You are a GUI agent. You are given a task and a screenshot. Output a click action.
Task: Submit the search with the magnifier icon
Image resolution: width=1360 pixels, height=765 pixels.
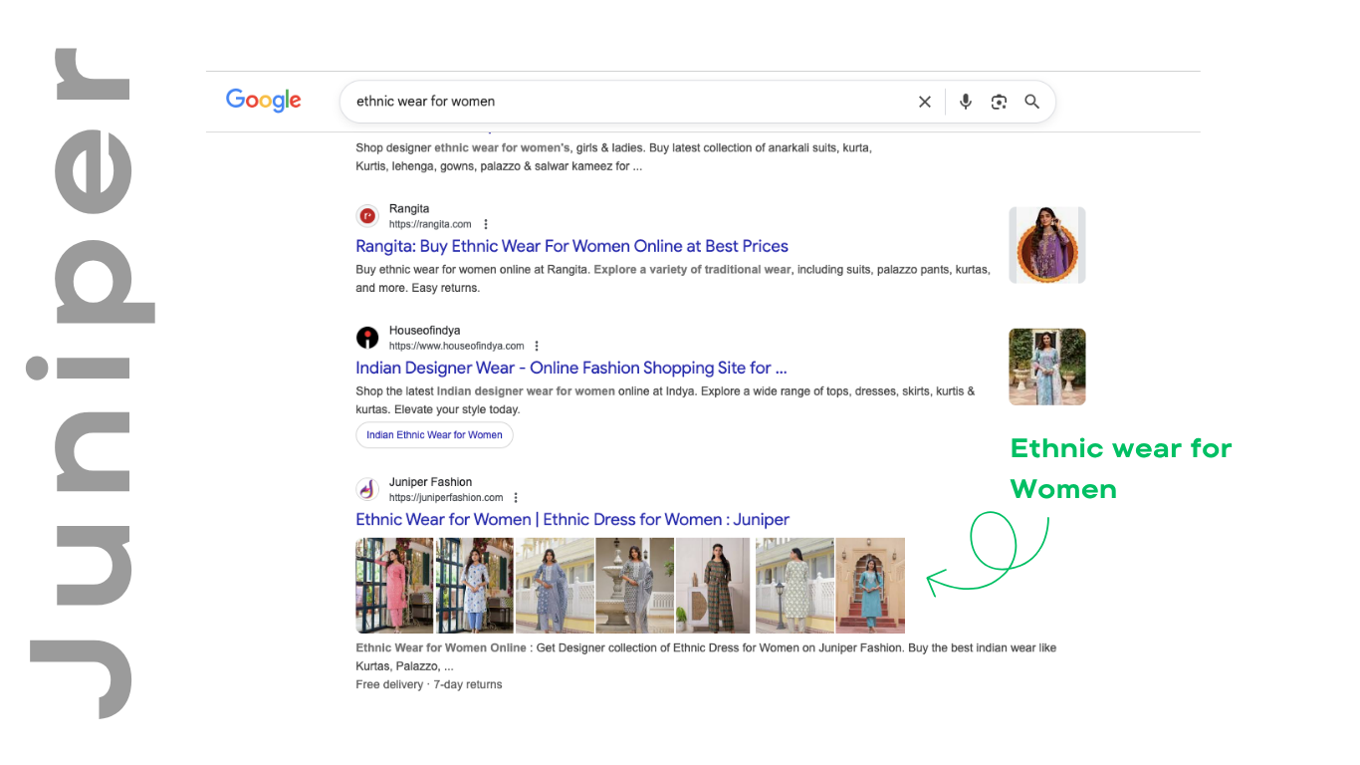click(x=1032, y=102)
